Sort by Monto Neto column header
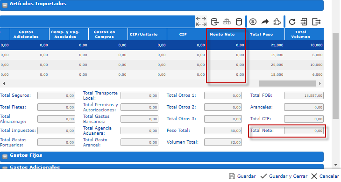This screenshot has height=182, width=341. coord(222,35)
